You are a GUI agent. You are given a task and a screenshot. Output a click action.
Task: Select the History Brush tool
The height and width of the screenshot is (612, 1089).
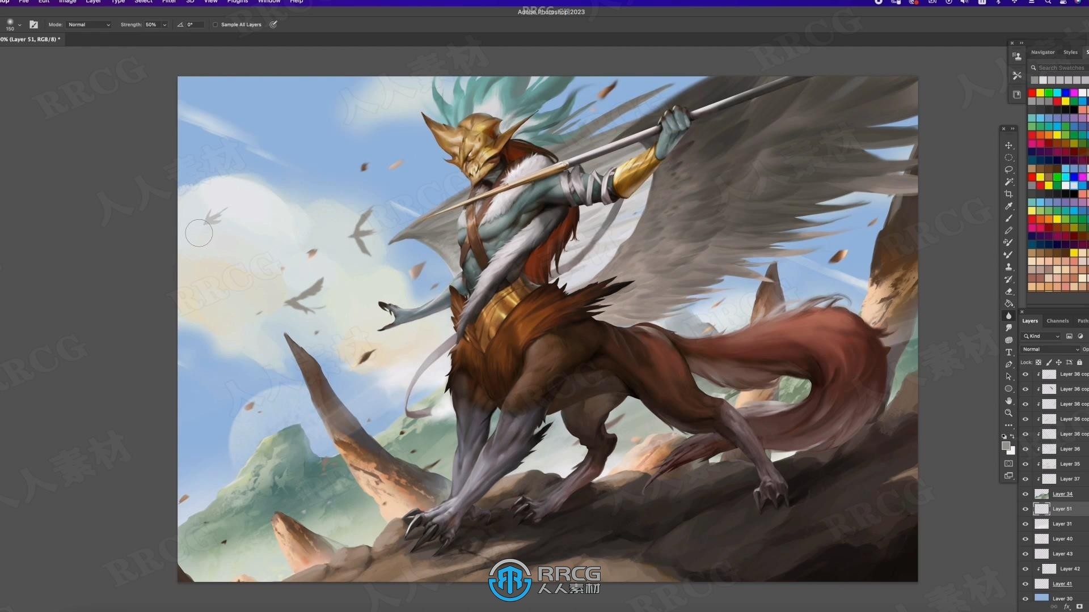(x=1008, y=279)
